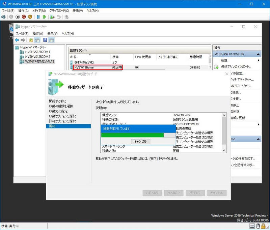Screen dimensions: 270x230
Task: Open the 表示(V) menu of VM Connection
Action: pyautogui.click(x=78, y=11)
